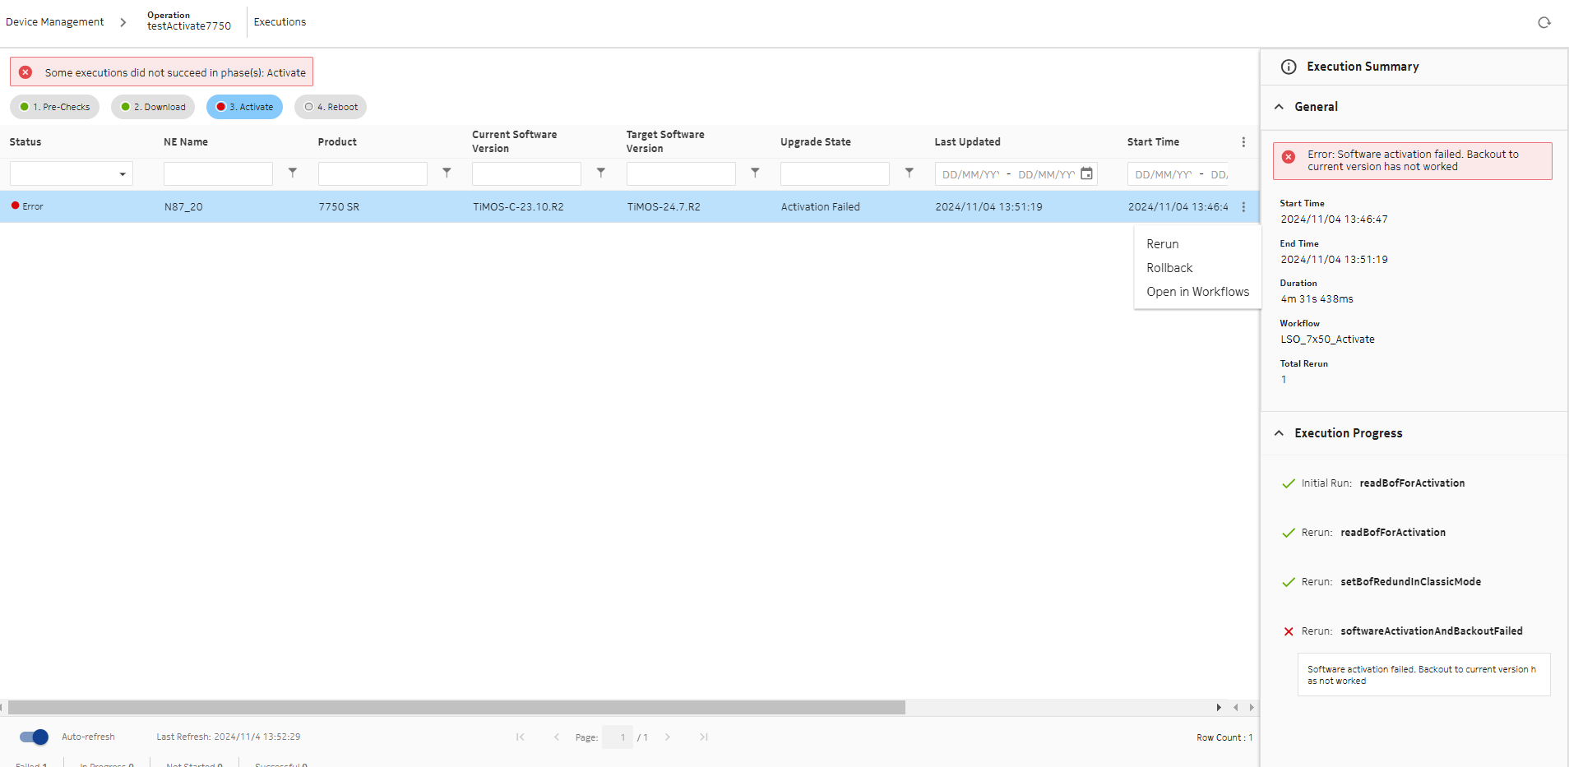This screenshot has height=767, width=1569.
Task: Choose Rollback from the context menu
Action: click(1169, 268)
